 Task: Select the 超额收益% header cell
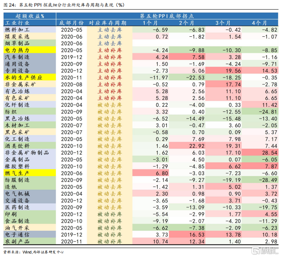pos(30,16)
